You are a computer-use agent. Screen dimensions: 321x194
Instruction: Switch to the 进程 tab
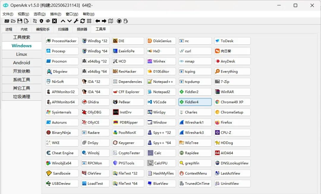[x=8, y=29]
